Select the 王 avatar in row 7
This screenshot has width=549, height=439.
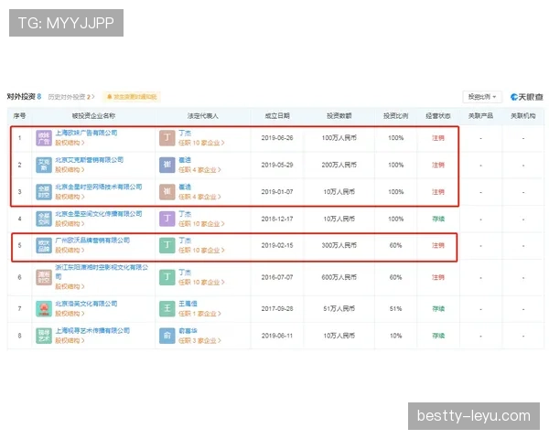167,309
